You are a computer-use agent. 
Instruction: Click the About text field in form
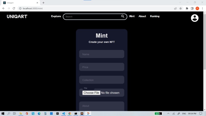(x=101, y=106)
